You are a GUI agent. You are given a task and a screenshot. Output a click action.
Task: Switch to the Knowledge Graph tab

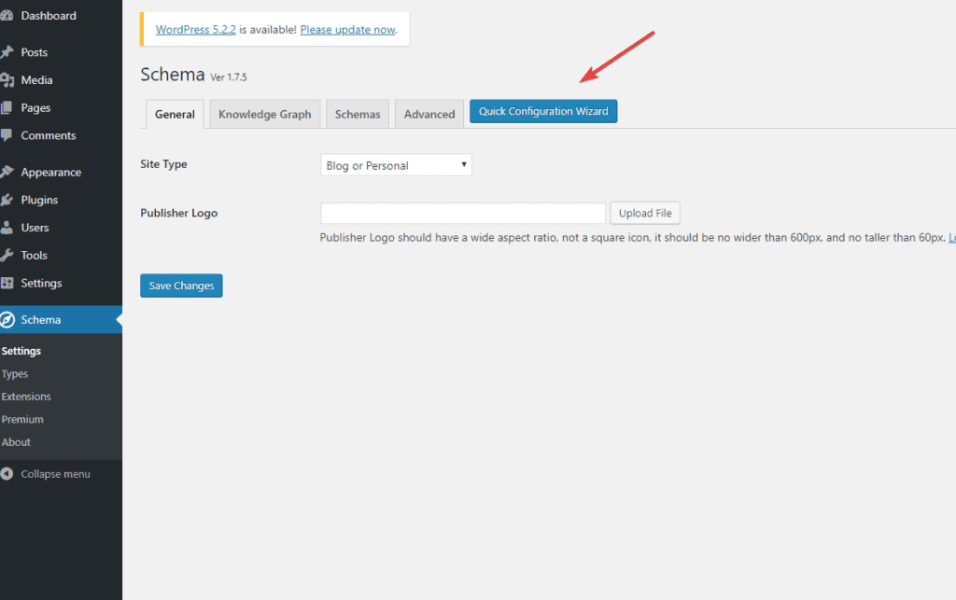click(264, 114)
